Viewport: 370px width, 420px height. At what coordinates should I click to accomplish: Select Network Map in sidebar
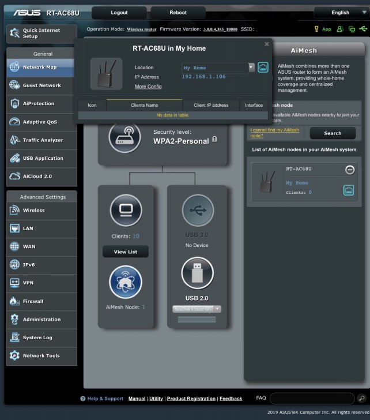pyautogui.click(x=40, y=67)
